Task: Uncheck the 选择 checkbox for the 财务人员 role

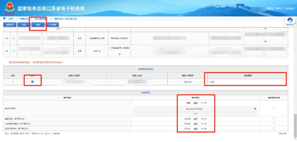Action: tap(32, 82)
